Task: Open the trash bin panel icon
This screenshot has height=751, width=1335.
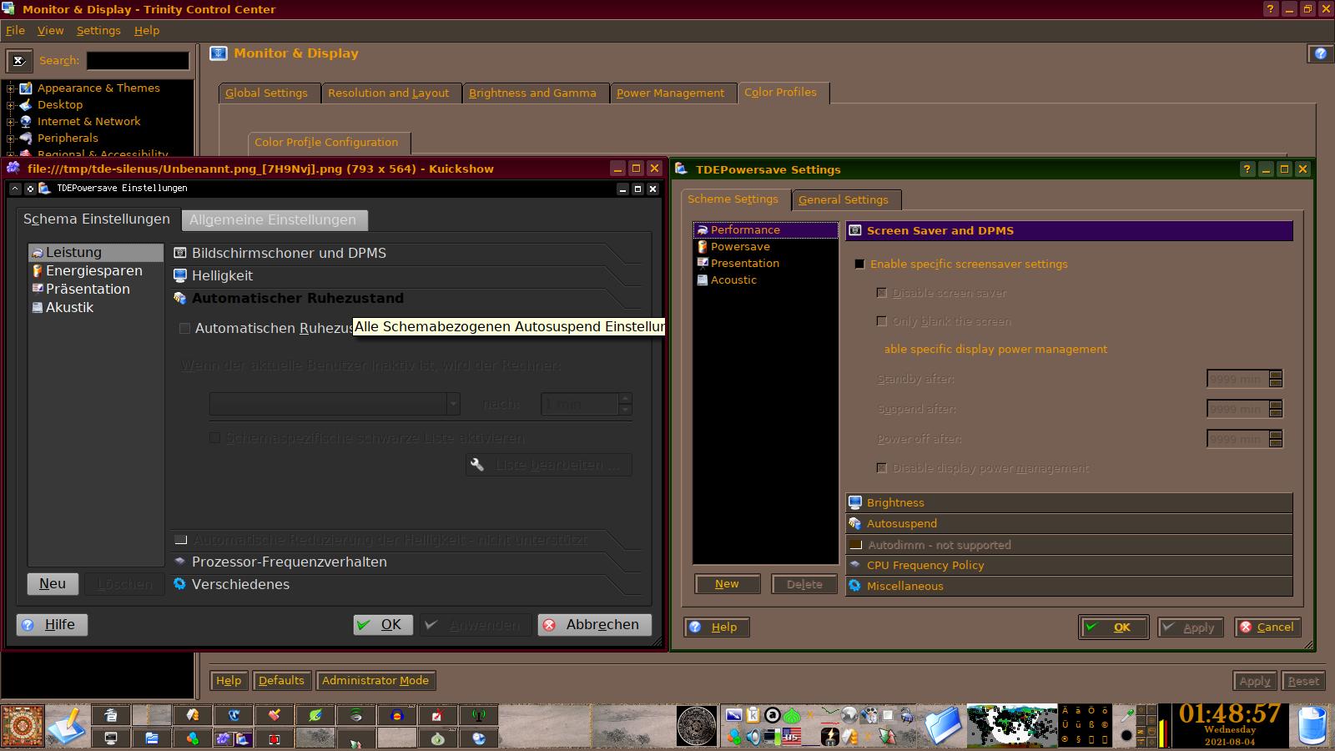Action: coord(1312,726)
